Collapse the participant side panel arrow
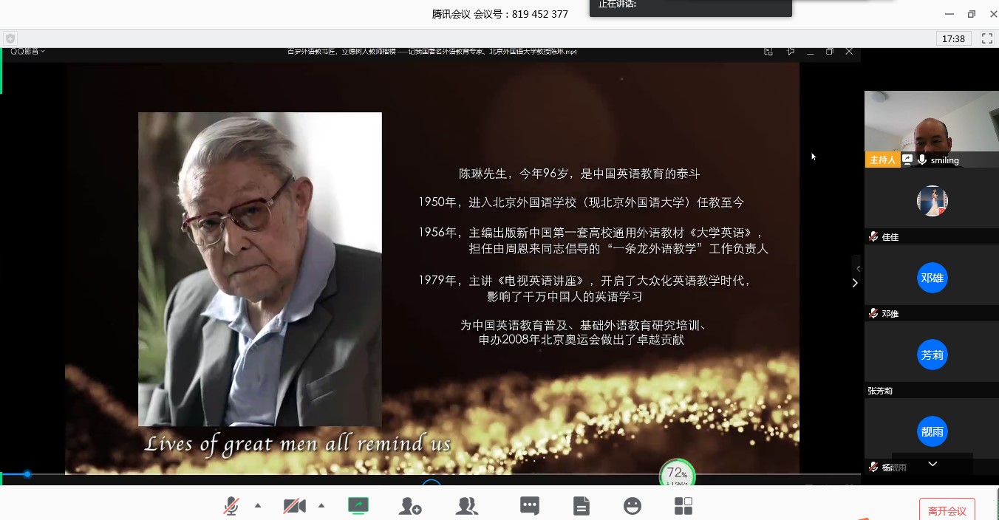Screen dimensions: 999x520 856,282
